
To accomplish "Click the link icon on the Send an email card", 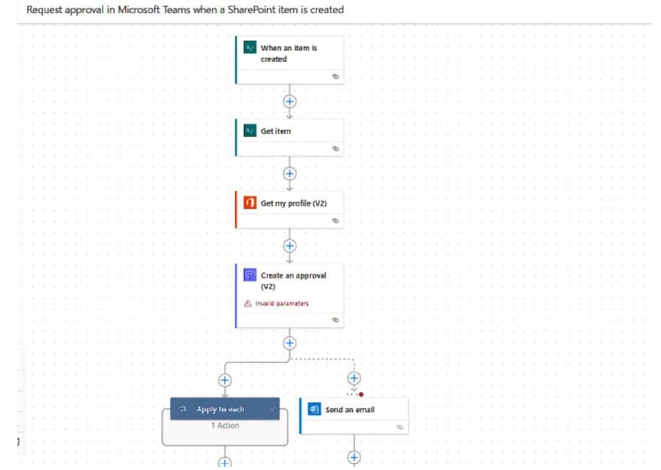I will pyautogui.click(x=400, y=426).
